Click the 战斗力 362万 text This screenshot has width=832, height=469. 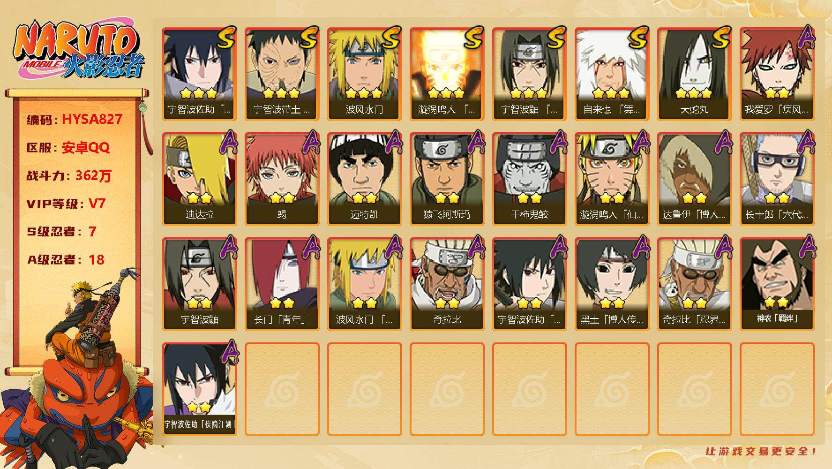[x=69, y=175]
